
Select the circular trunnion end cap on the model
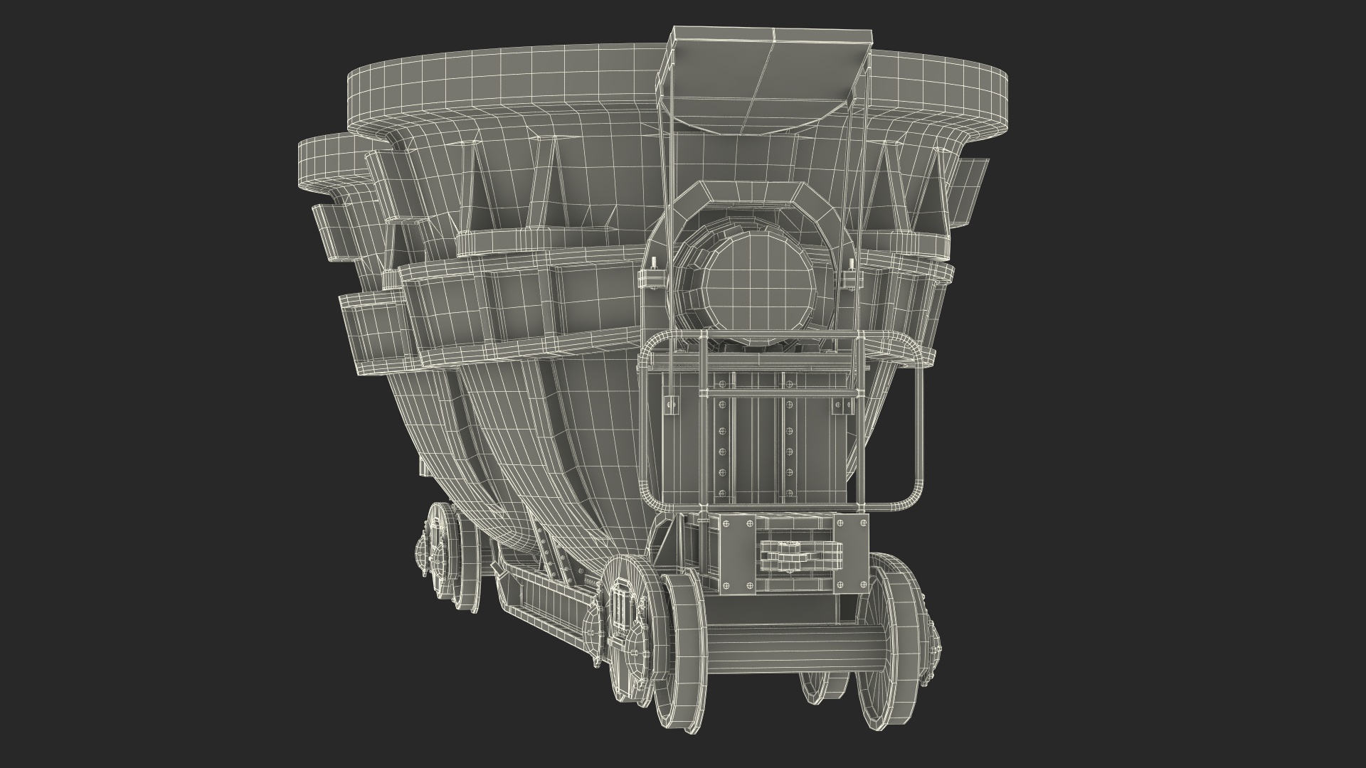[758, 289]
